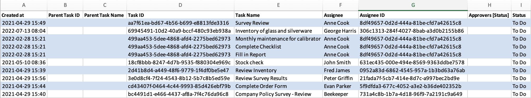531x98 pixels.
Task: Click the 'Assignee ID' header cell
Action: tap(413, 15)
